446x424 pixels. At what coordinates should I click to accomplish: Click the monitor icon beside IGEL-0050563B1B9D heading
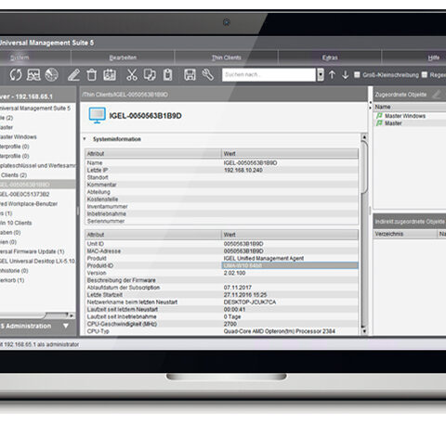coord(97,115)
